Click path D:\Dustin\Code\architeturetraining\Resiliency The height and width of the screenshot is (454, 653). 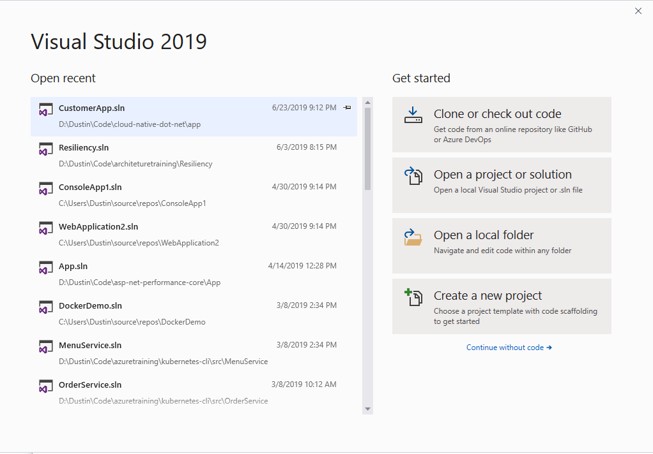[135, 164]
